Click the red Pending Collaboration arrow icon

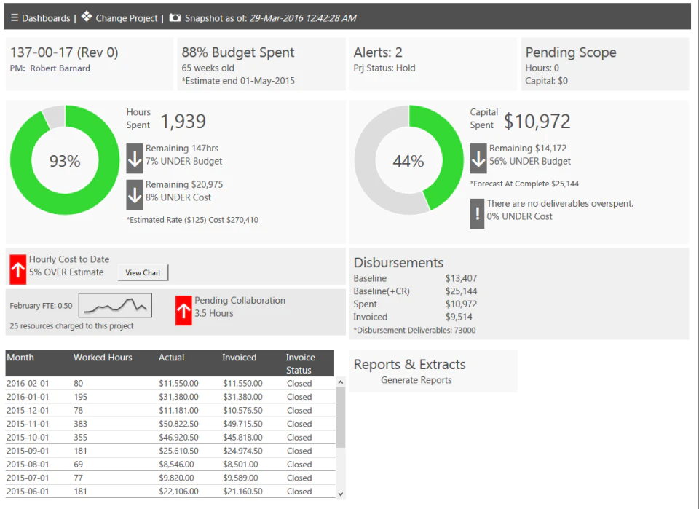183,311
